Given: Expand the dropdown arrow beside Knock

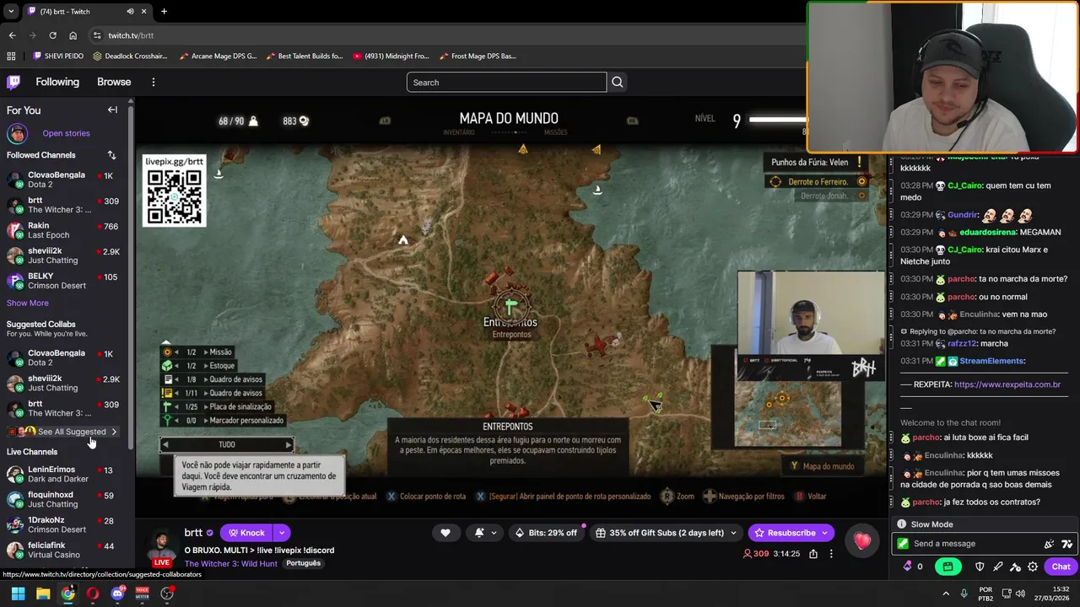Looking at the screenshot, I should pyautogui.click(x=281, y=533).
